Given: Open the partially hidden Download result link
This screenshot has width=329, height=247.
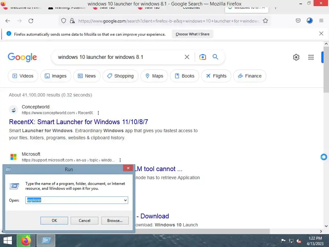Looking at the screenshot, I should (153, 216).
